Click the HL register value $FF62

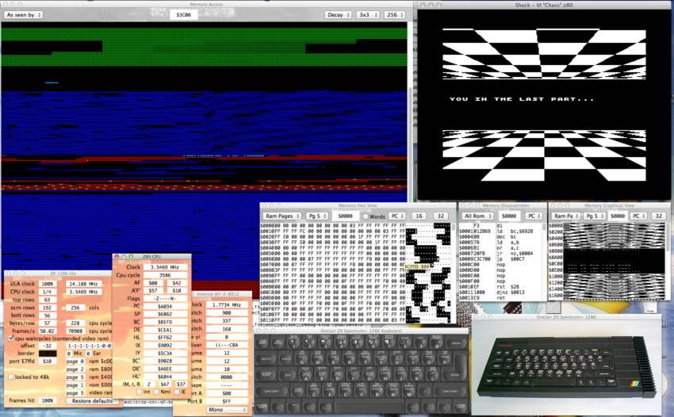[165, 338]
